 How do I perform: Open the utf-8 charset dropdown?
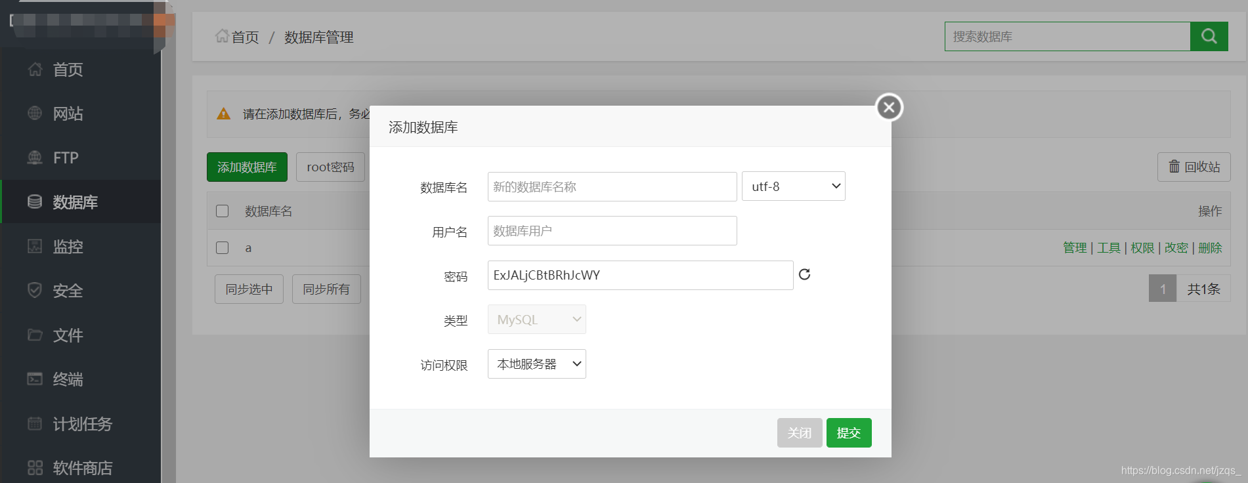point(793,186)
